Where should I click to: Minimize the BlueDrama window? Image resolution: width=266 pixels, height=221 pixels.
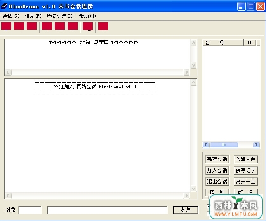pyautogui.click(x=241, y=7)
